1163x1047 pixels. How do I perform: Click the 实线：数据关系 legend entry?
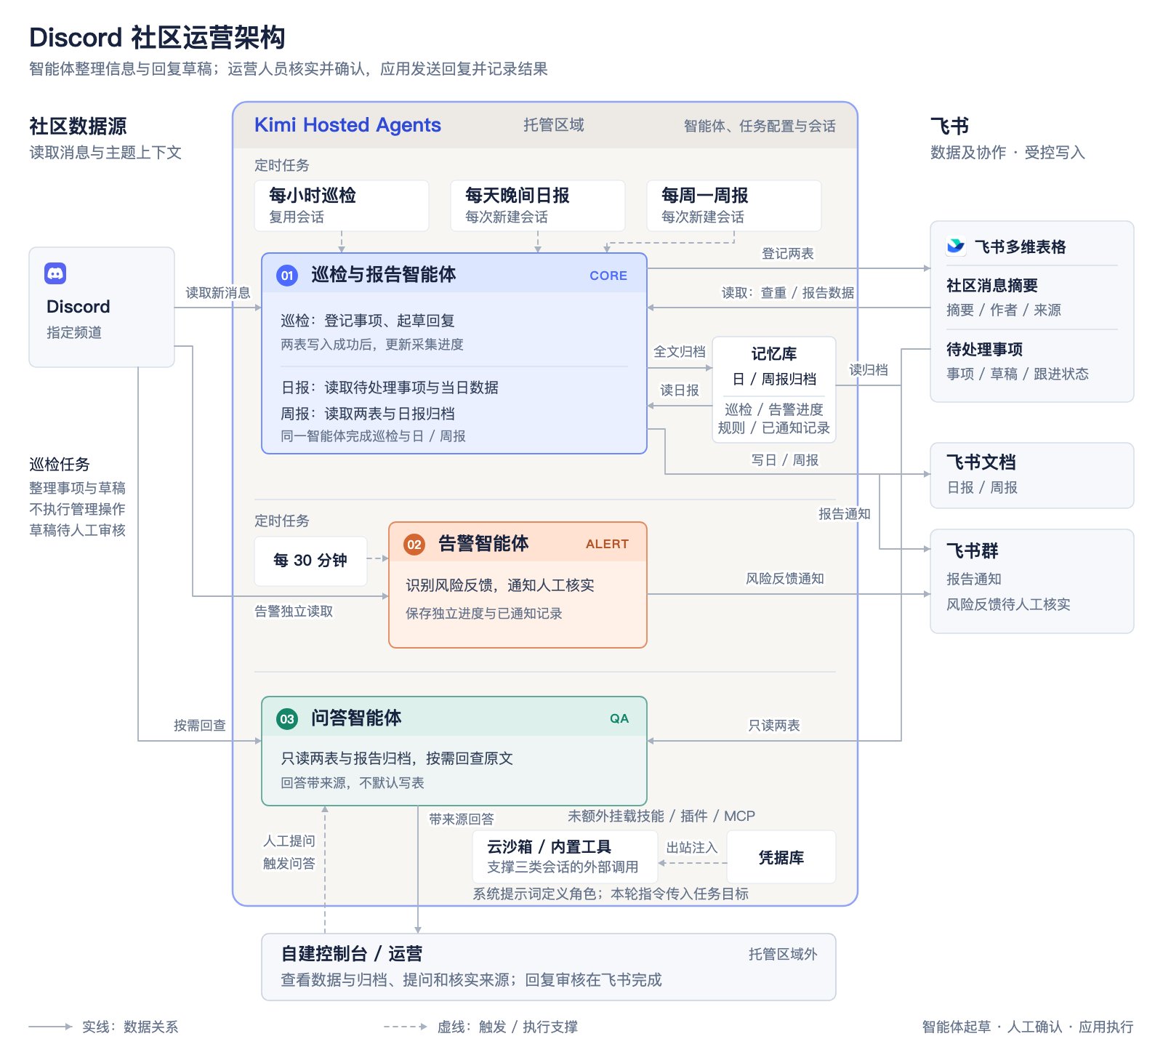[129, 1027]
